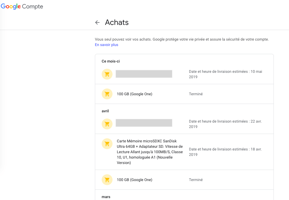Select delivery estimate text 22 avr. 2019
Screen dimensions: 289x200
click(225, 124)
